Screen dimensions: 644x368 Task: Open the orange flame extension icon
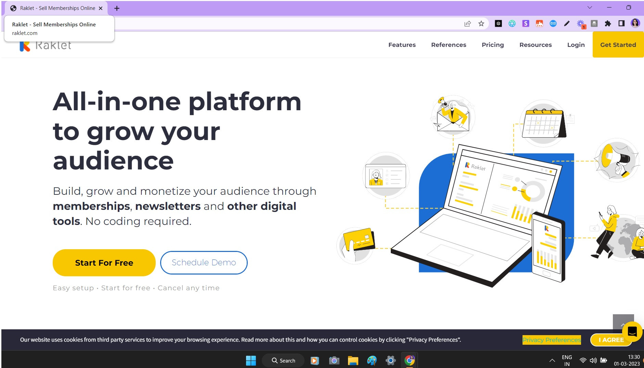click(539, 24)
